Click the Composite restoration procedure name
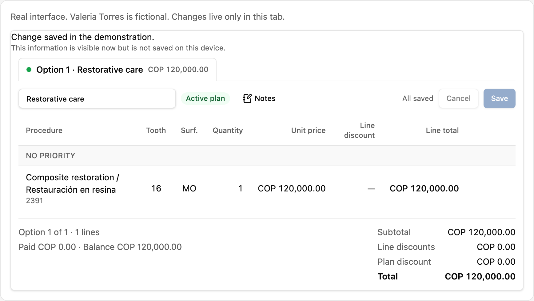This screenshot has height=301, width=534. tap(73, 183)
